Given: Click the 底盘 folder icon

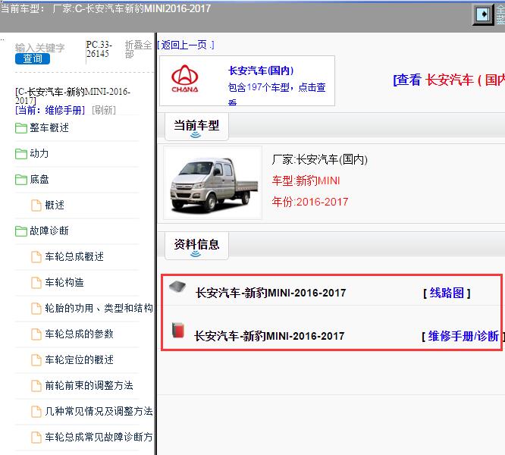Looking at the screenshot, I should [21, 180].
